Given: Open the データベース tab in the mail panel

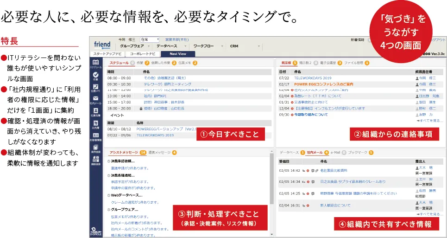Looking at the screenshot, I should pyautogui.click(x=289, y=153).
